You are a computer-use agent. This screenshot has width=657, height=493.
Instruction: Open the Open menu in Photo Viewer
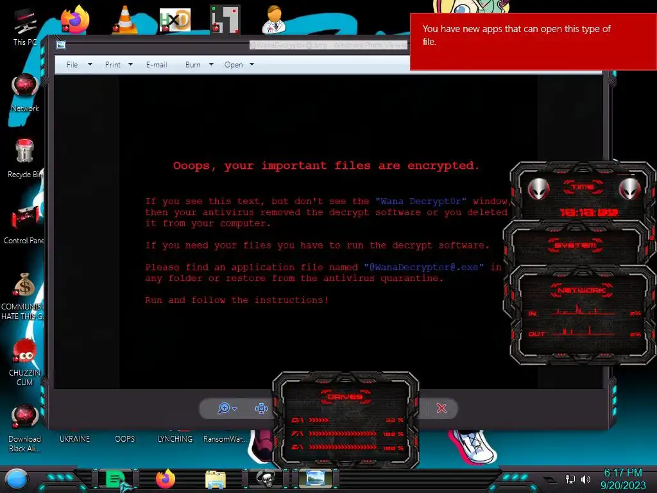pyautogui.click(x=234, y=65)
